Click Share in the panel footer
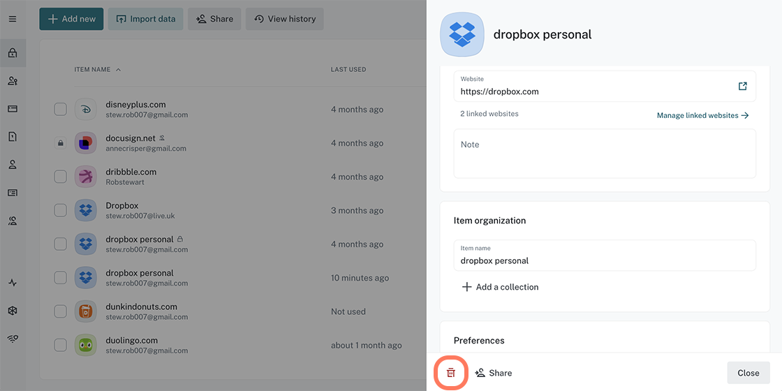This screenshot has height=391, width=782. point(494,373)
